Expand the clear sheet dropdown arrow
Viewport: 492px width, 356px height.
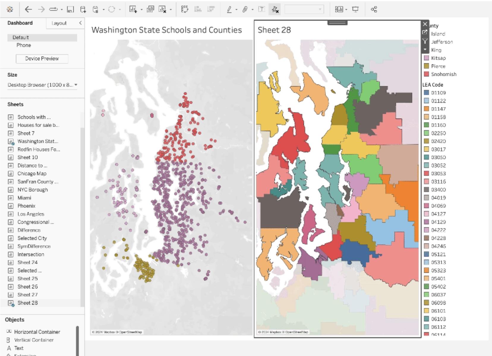pyautogui.click(x=171, y=10)
